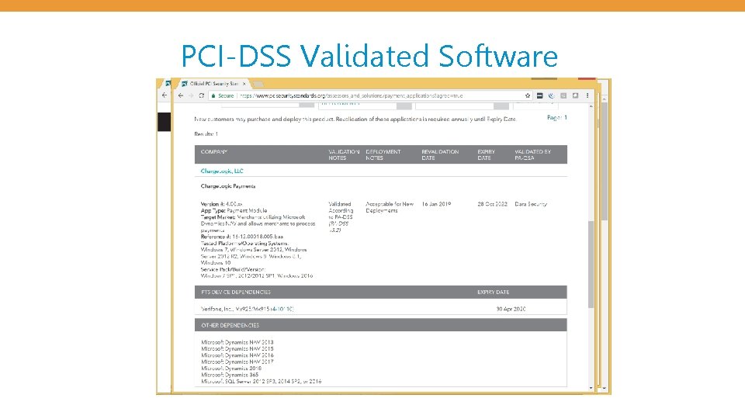The height and width of the screenshot is (419, 745).
Task: Click the EXPIRY DATE header in the top table
Action: coord(486,154)
